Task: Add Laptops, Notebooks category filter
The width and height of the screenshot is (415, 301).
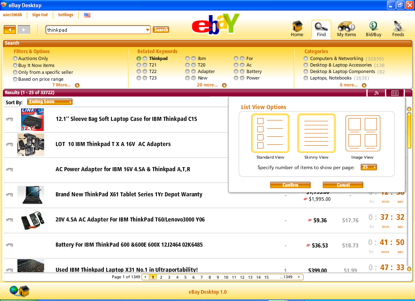Action: pos(306,78)
